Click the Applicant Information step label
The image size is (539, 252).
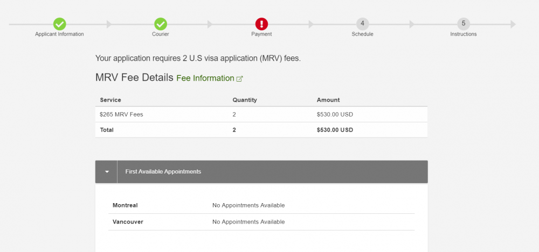[59, 34]
